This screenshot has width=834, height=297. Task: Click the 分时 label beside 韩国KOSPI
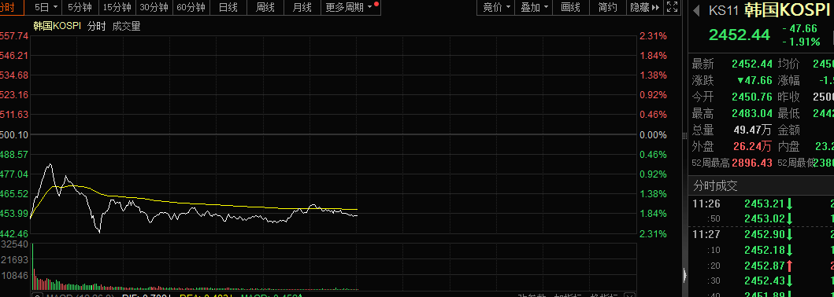coord(96,27)
